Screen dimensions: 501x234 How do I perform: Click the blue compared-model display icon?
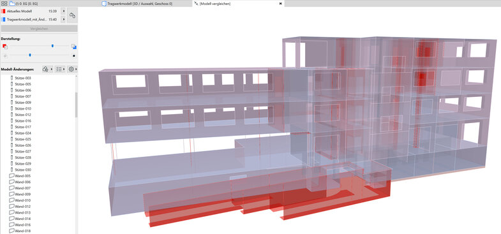point(74,47)
